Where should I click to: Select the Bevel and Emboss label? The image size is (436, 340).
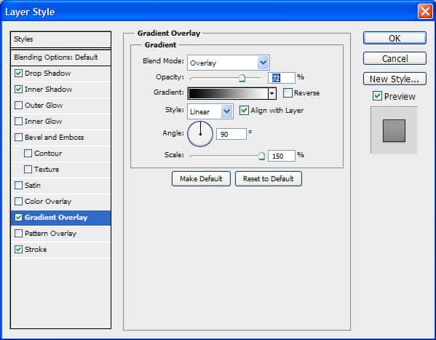(x=54, y=138)
